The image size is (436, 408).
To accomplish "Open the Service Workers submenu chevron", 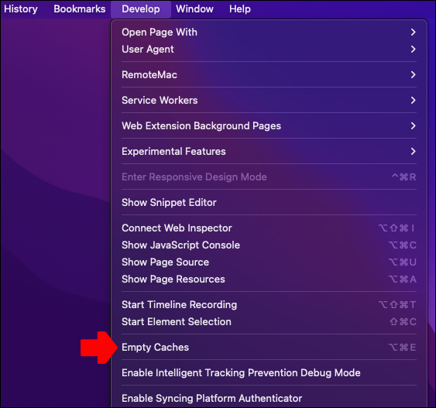I will click(414, 101).
